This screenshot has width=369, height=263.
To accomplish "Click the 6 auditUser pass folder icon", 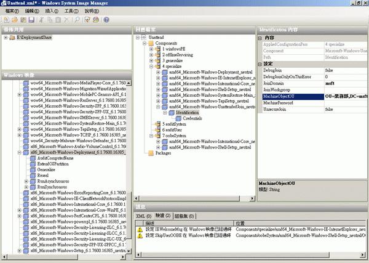I will tap(157, 130).
